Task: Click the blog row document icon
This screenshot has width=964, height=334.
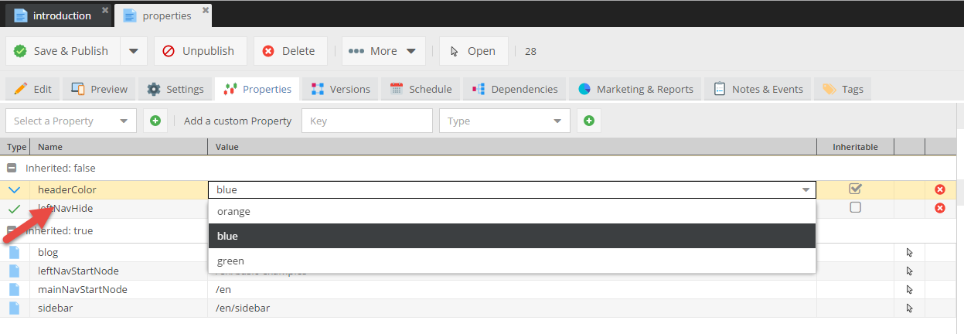Action: click(14, 252)
